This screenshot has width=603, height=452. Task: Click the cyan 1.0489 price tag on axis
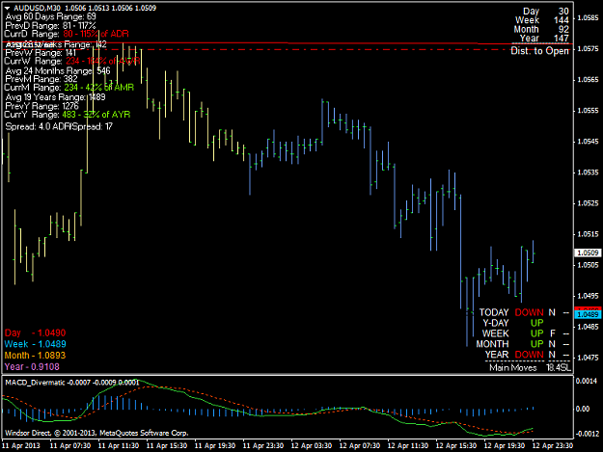pos(588,315)
